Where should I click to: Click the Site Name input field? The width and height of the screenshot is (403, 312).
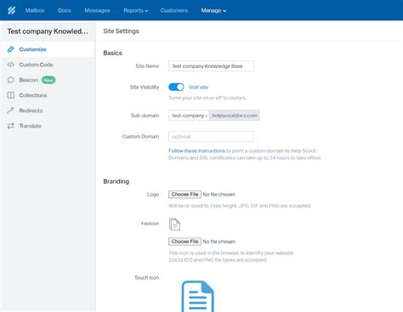coord(211,66)
